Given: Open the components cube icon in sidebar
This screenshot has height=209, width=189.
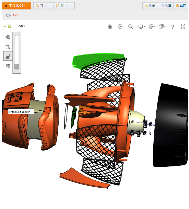Looking at the screenshot, I should point(8,37).
